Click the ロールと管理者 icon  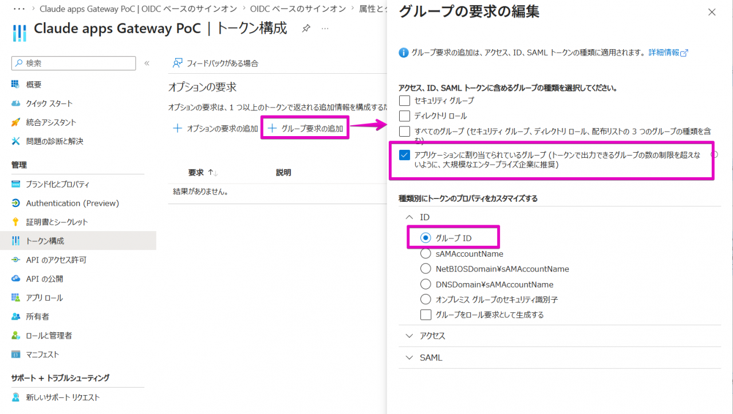pos(15,335)
